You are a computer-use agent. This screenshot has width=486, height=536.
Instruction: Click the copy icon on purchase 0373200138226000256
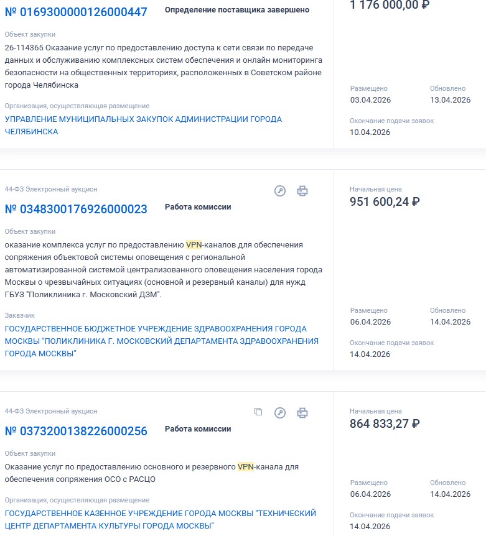pyautogui.click(x=258, y=412)
